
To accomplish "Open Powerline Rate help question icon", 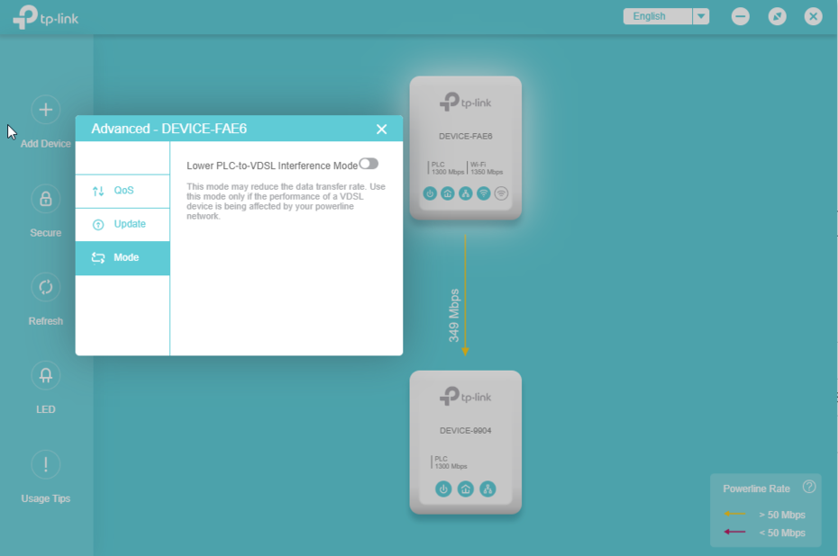I will coord(809,487).
